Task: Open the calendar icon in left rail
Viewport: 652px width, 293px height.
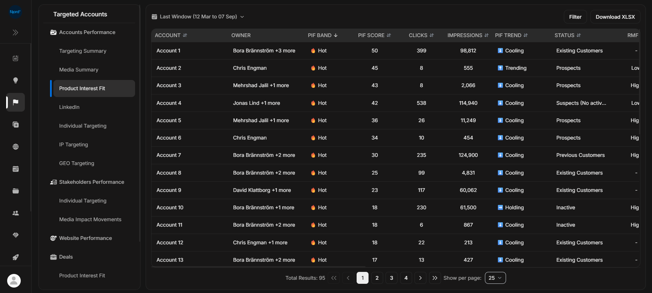Action: 15,169
